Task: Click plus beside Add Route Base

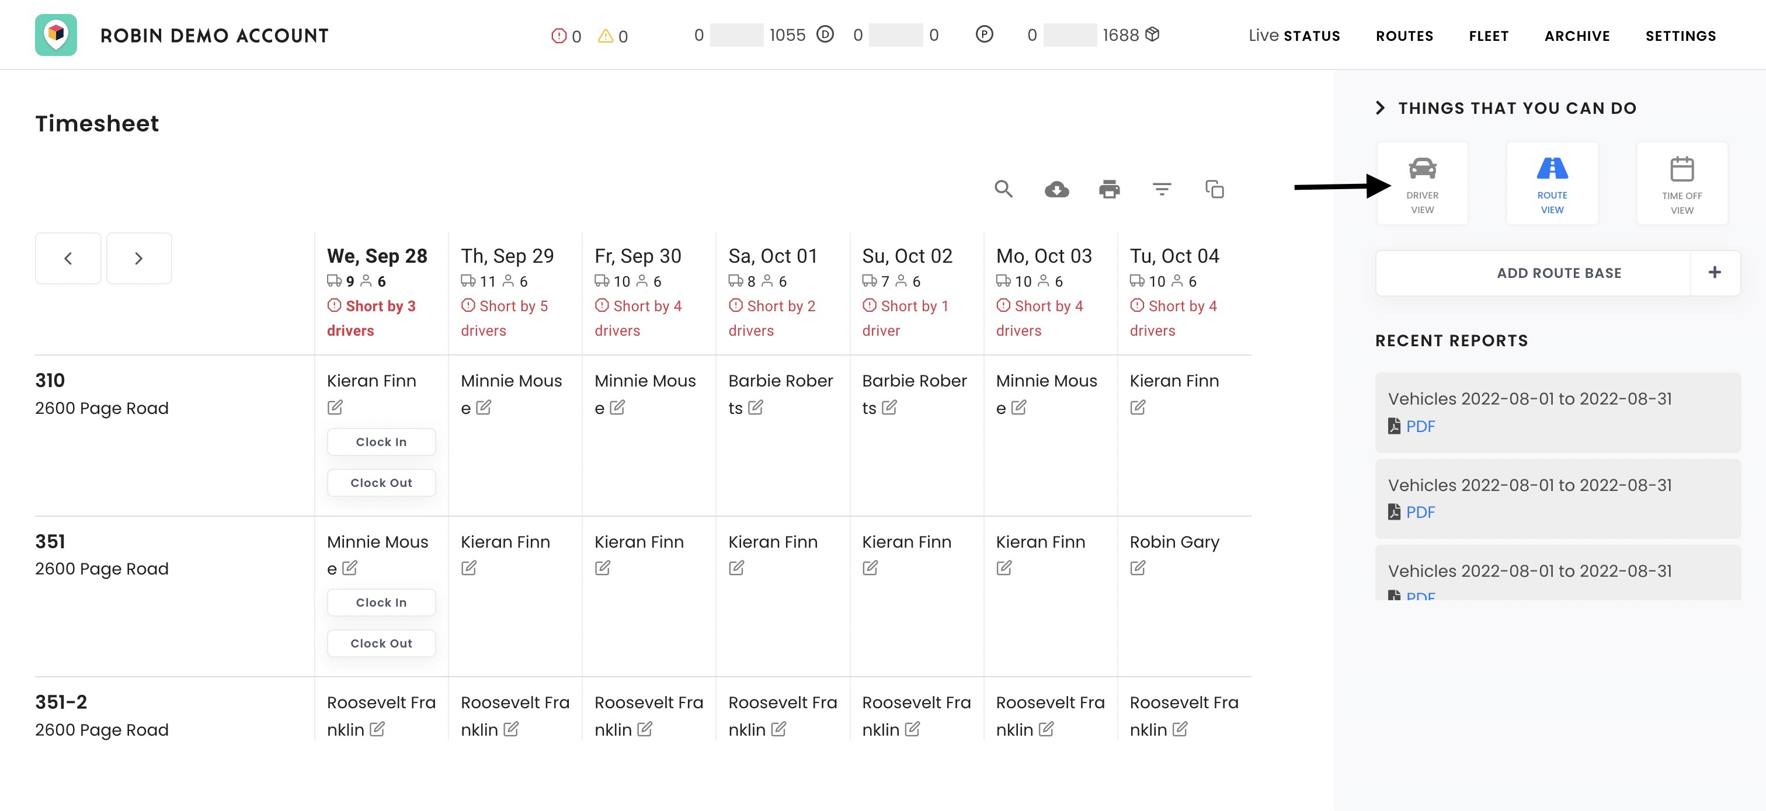Action: [x=1714, y=273]
